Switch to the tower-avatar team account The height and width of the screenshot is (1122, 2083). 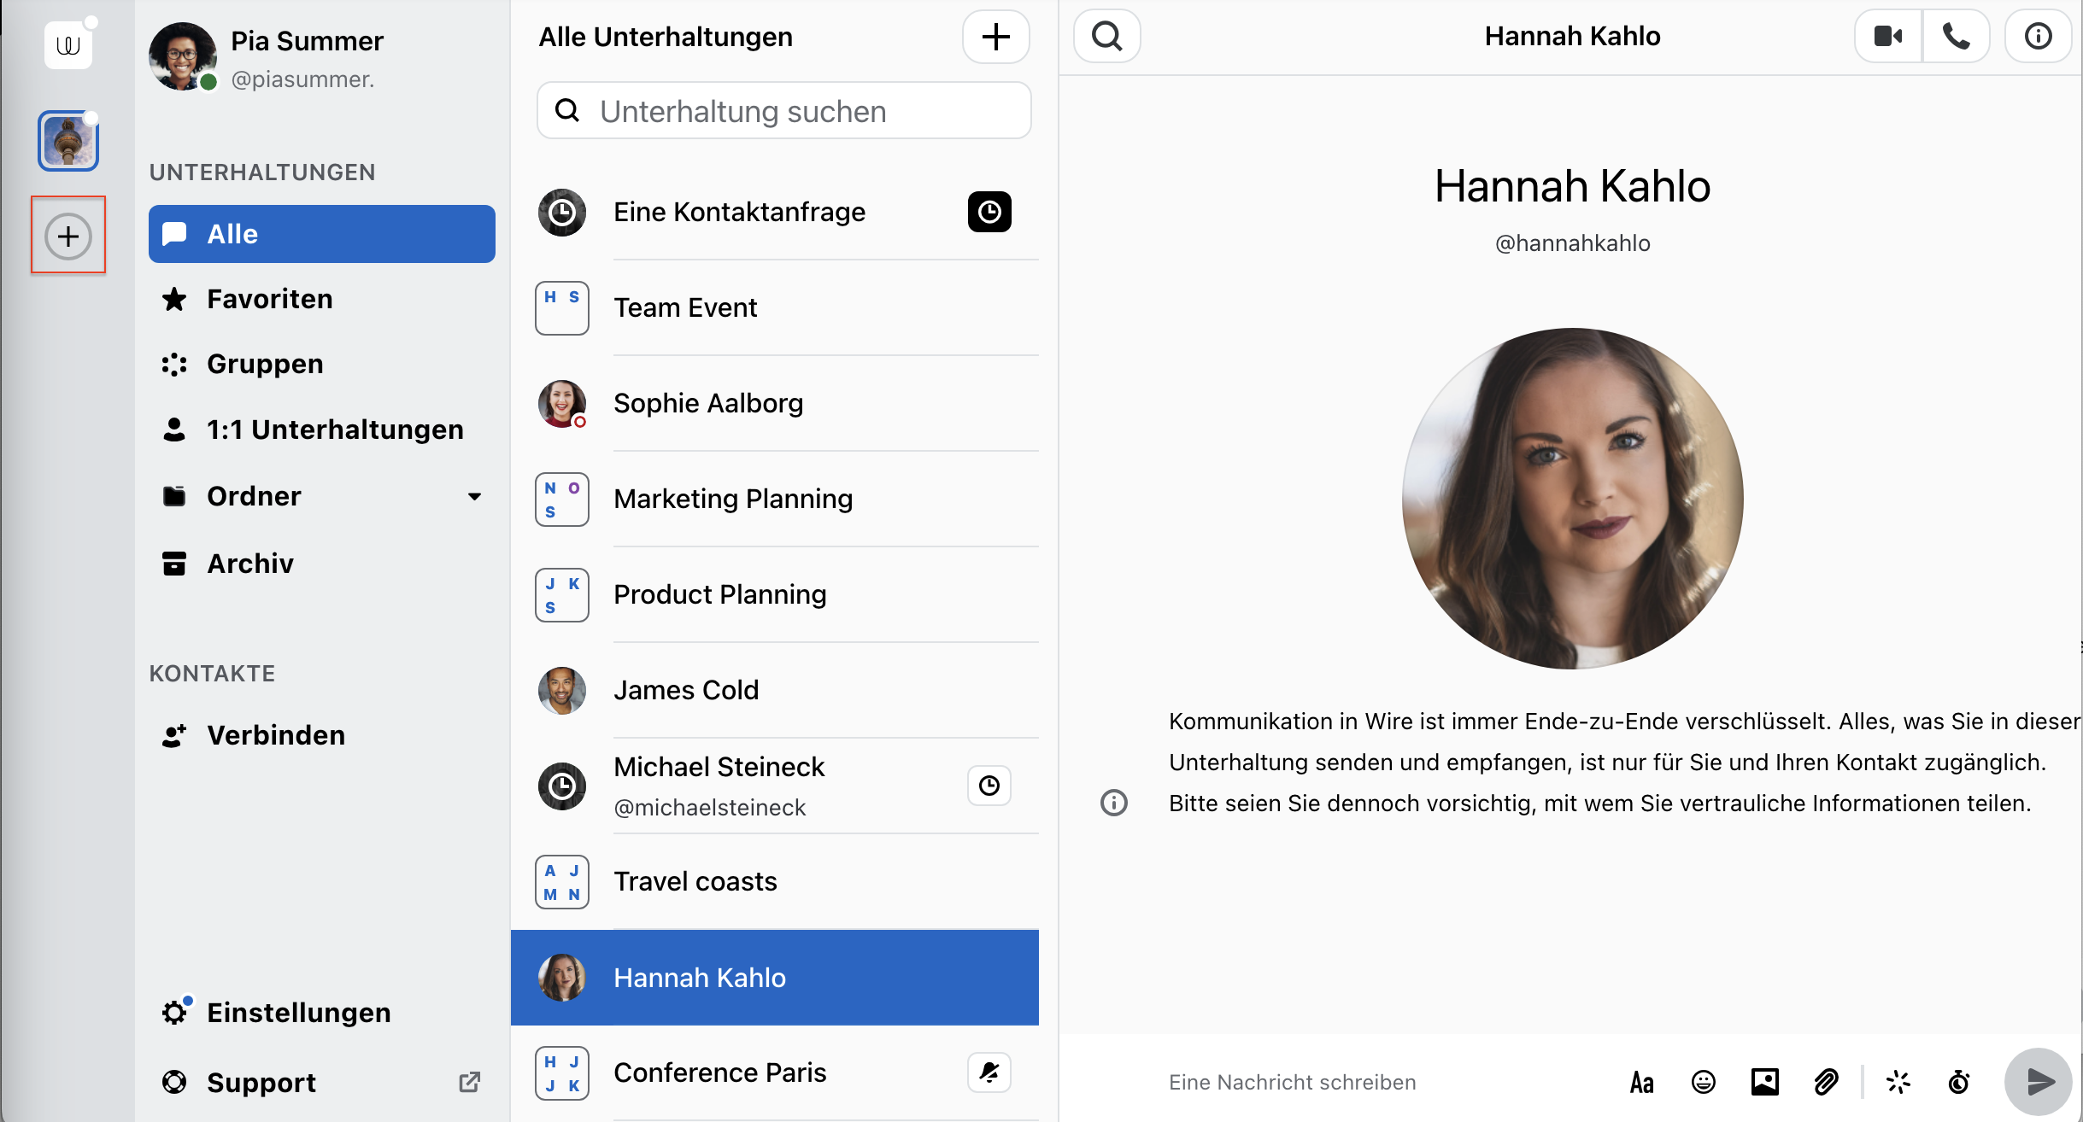point(68,141)
